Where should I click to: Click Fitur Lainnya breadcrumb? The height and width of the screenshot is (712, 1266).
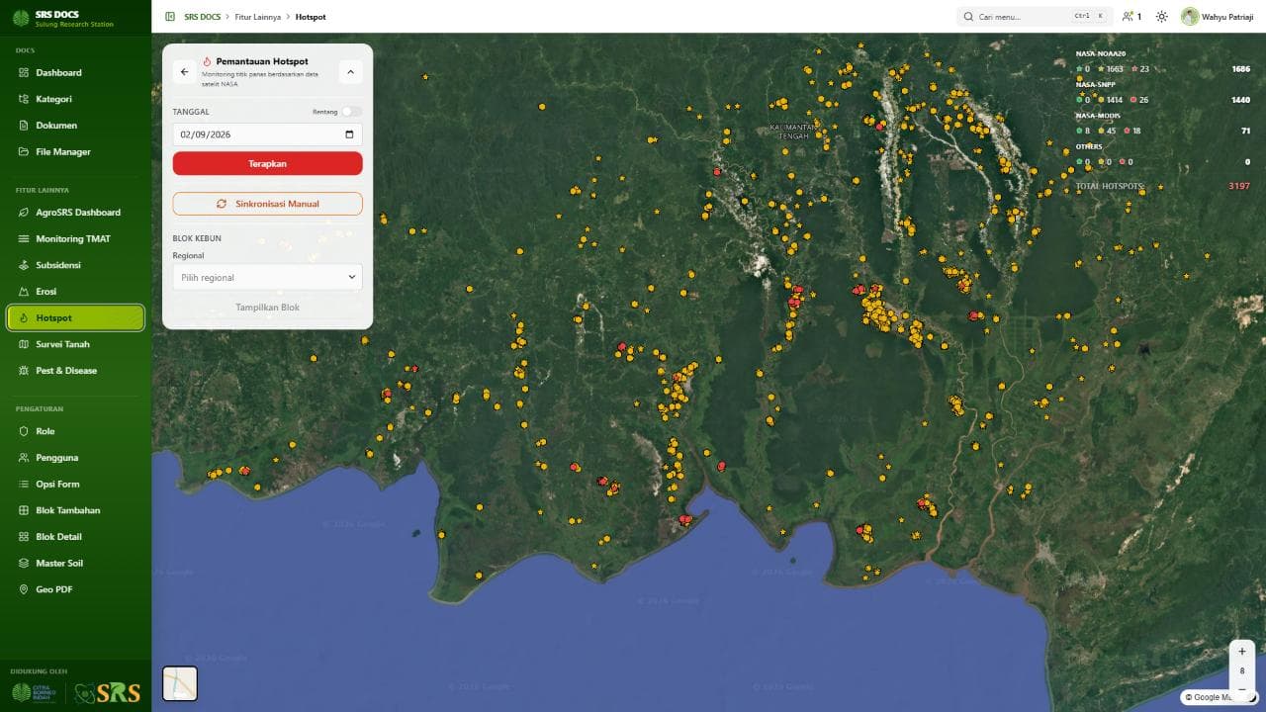(x=258, y=17)
